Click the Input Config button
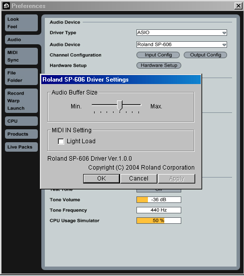The width and height of the screenshot is (244, 276). tap(158, 55)
